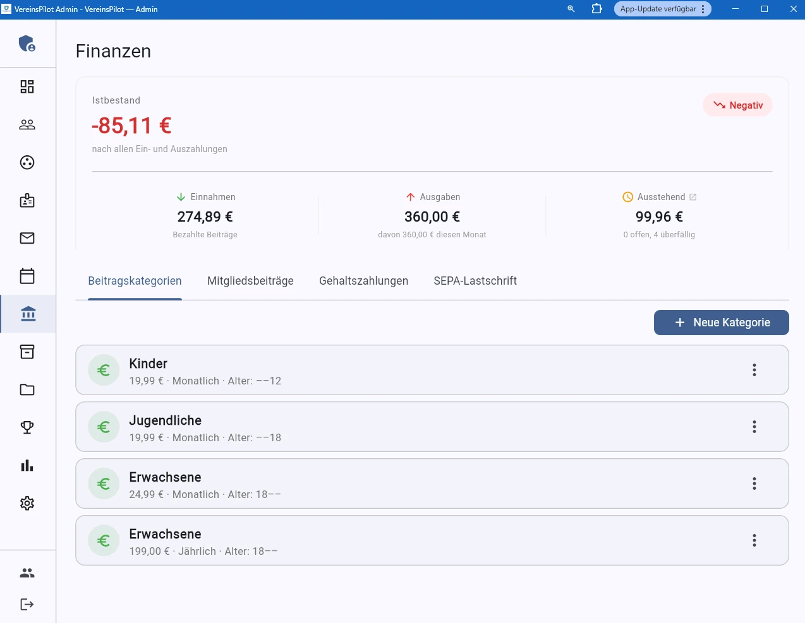Open the Gehaltszahlungen tab
Viewport: 805px width, 623px height.
coord(363,281)
